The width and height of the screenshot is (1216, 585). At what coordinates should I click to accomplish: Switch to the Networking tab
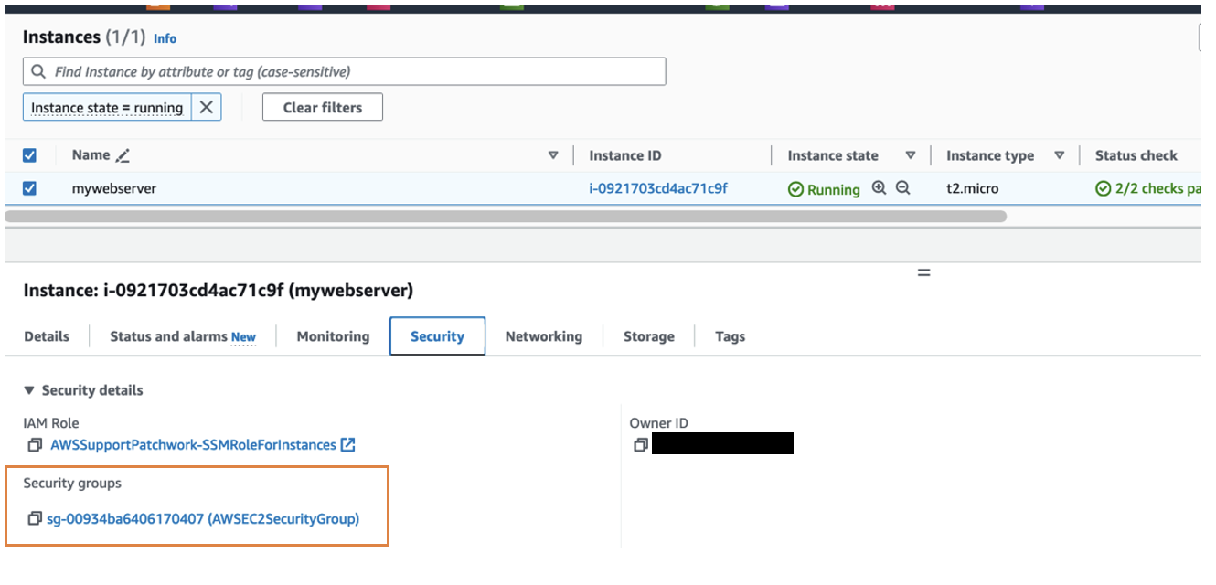[x=543, y=335]
